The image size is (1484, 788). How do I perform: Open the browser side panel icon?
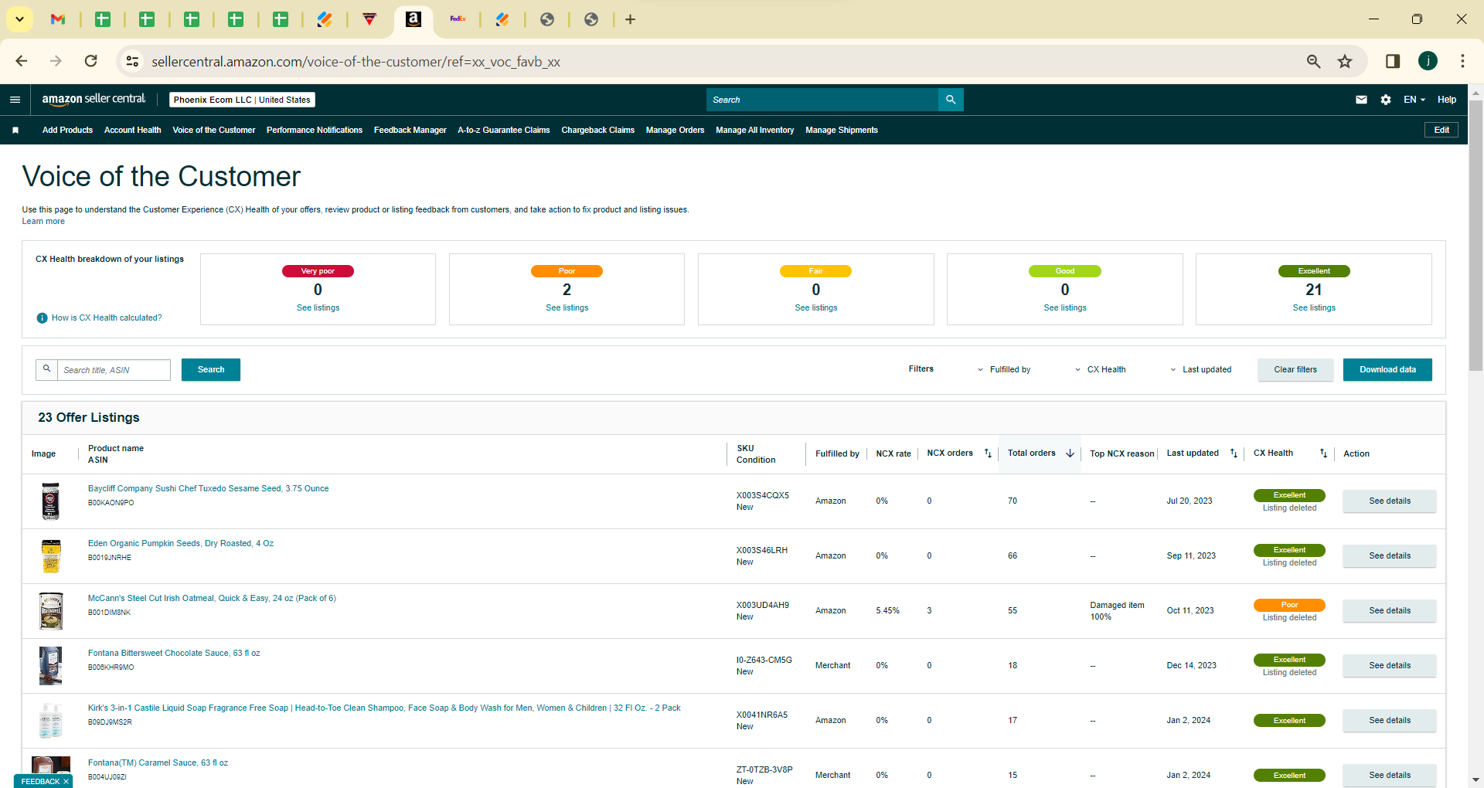(1393, 61)
